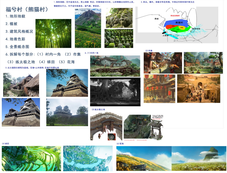Click the outline line starting (3) 练太极之地 (4) 梯田

coord(41,62)
